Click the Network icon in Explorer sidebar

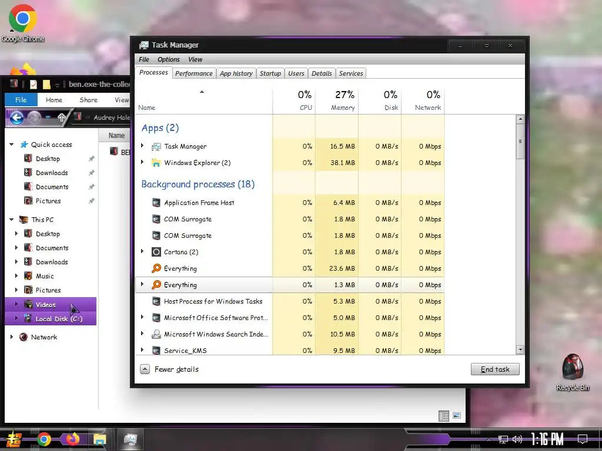tap(24, 337)
